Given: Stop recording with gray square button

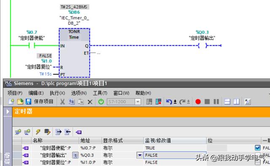Looking at the screenshot, I should pos(207,102).
